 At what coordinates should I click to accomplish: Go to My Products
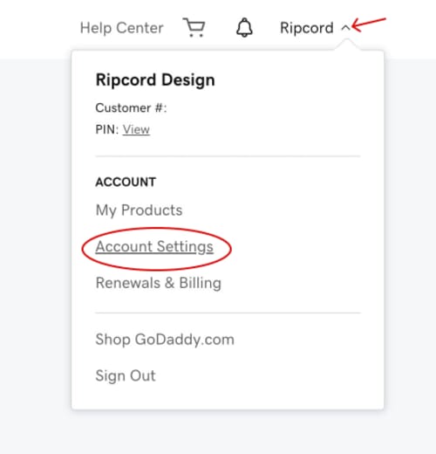(139, 210)
